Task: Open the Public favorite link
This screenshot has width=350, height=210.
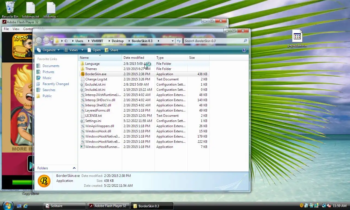Action: pyautogui.click(x=47, y=96)
